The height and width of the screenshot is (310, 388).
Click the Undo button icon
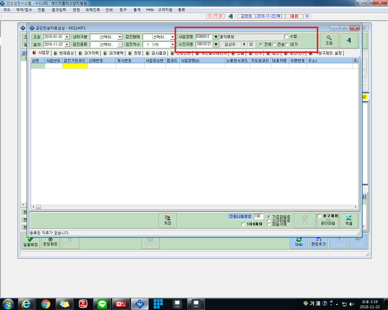299,242
